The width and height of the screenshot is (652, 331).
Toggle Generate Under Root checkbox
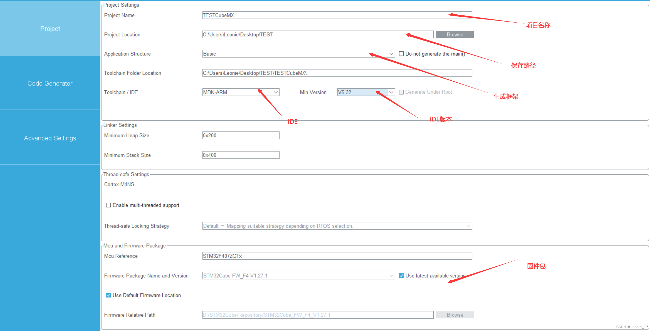click(x=401, y=92)
